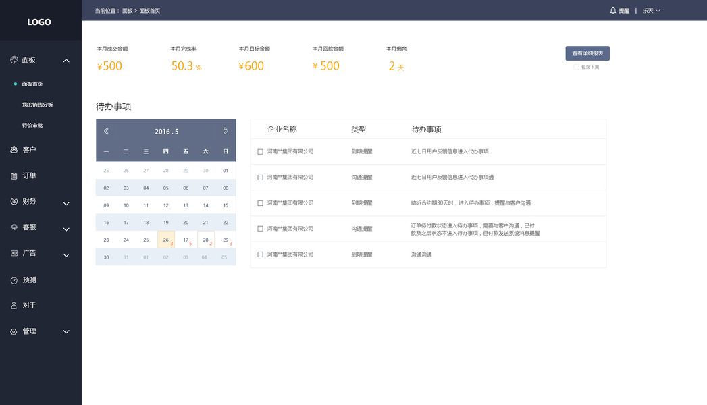The image size is (707, 405).
Task: Select date 20 in the calendar
Action: point(186,223)
